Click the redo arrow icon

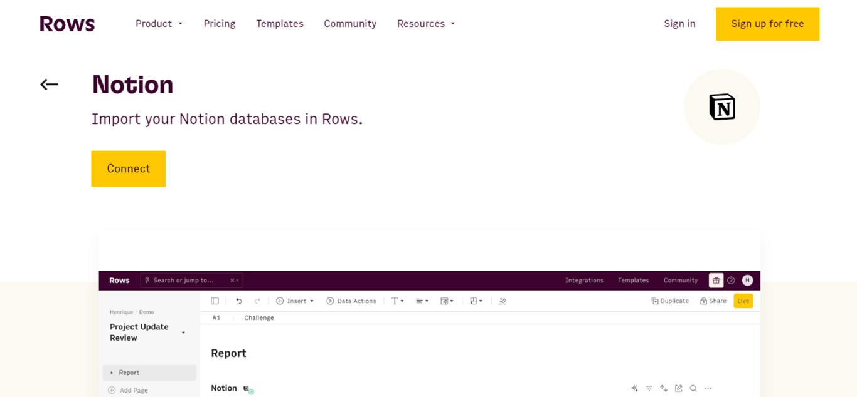(x=257, y=301)
